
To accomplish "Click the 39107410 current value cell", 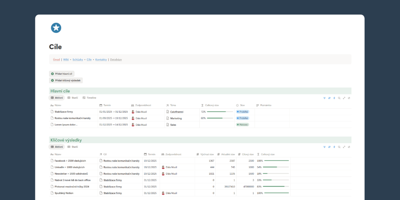I will point(229,186).
